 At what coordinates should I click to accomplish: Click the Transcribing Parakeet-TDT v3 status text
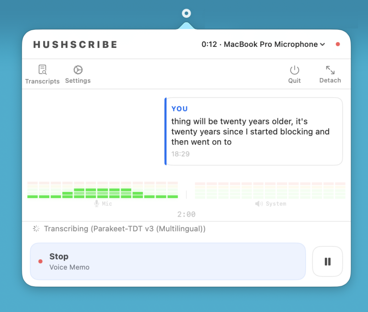click(125, 229)
